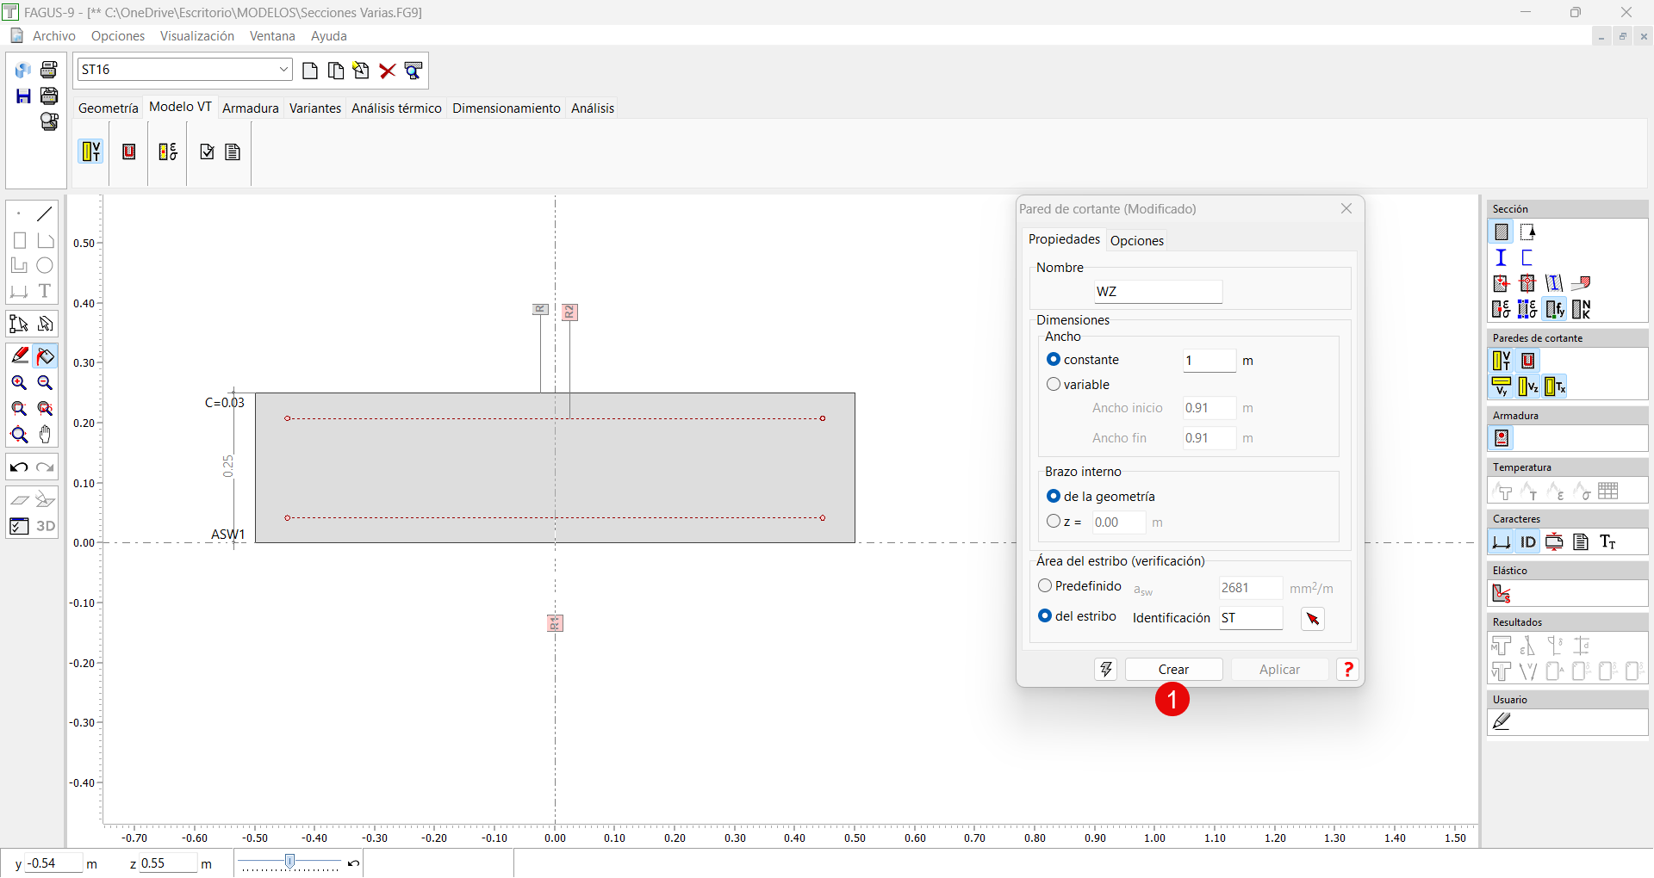This screenshot has height=878, width=1654.
Task: Select the zoom in magnifier tool
Action: pos(19,383)
